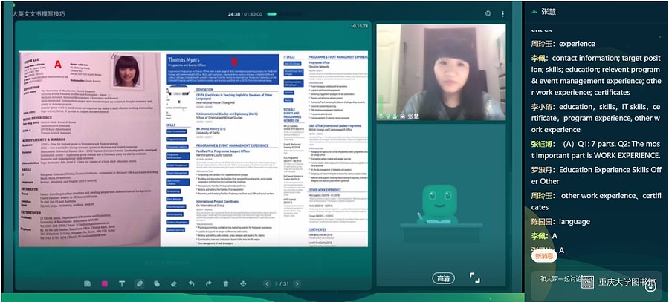The image size is (669, 302).
Task: Click 陈园园 message 'language'
Action: coord(561,222)
